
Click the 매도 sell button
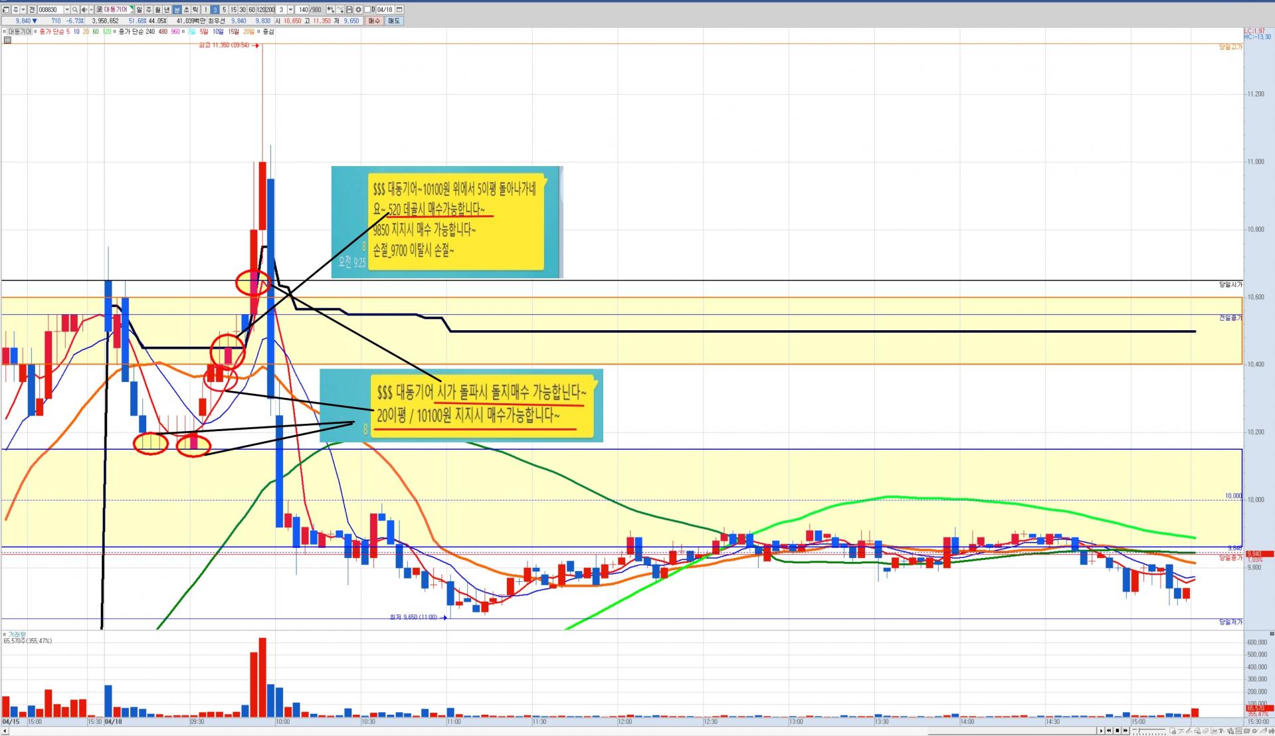tap(394, 21)
